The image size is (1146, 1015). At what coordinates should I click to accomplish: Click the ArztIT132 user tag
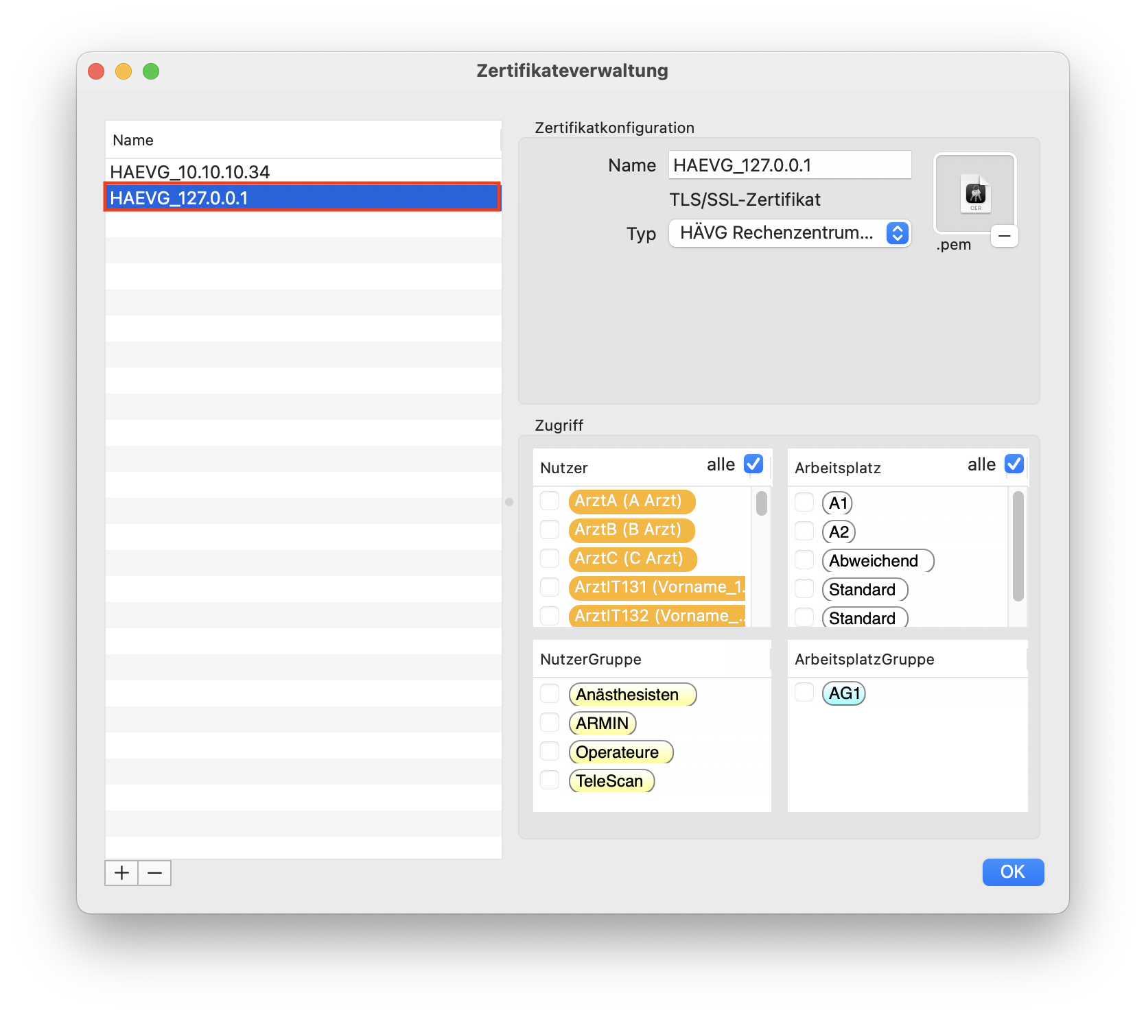click(x=657, y=616)
